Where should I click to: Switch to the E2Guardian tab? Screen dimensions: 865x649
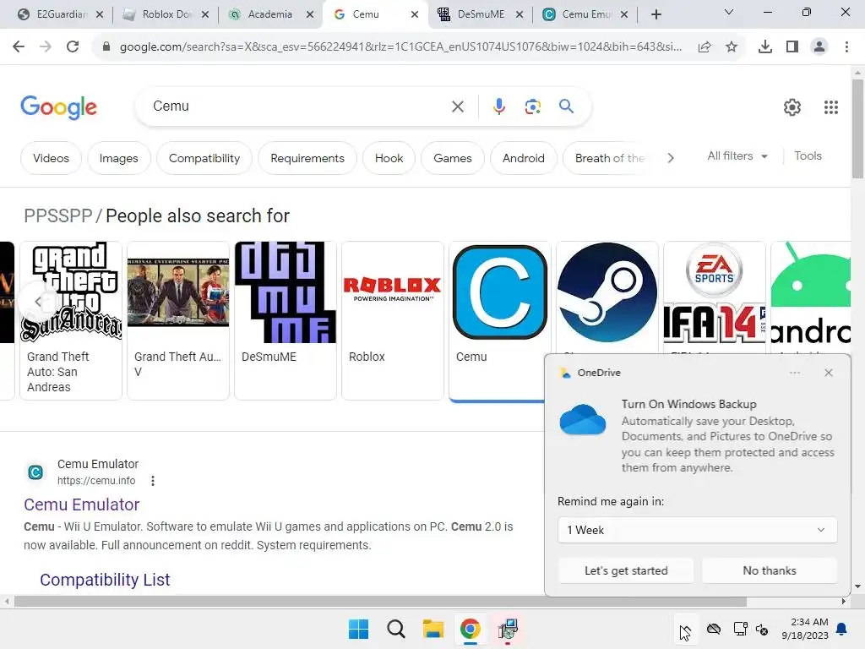(x=60, y=14)
